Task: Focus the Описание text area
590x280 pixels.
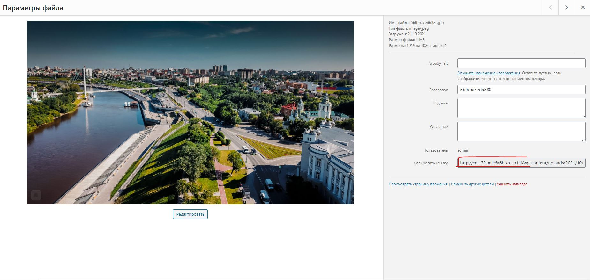Action: point(521,132)
